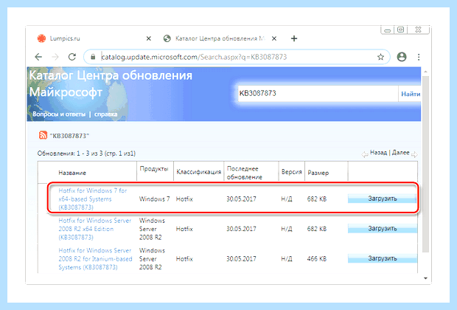The width and height of the screenshot is (457, 310).
Task: Click the left arrow icon beside Назад
Action: [x=365, y=154]
